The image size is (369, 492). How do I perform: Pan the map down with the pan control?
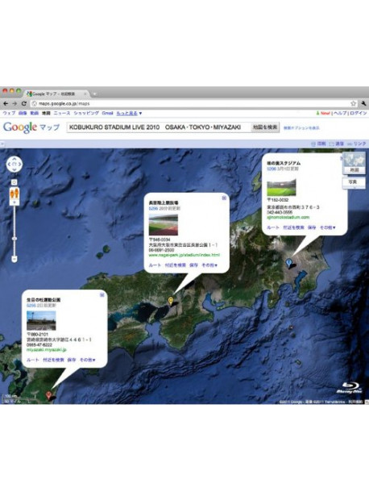coord(15,169)
